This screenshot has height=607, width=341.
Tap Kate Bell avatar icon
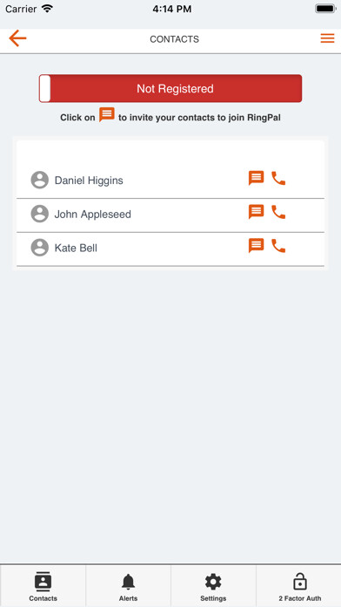[40, 248]
